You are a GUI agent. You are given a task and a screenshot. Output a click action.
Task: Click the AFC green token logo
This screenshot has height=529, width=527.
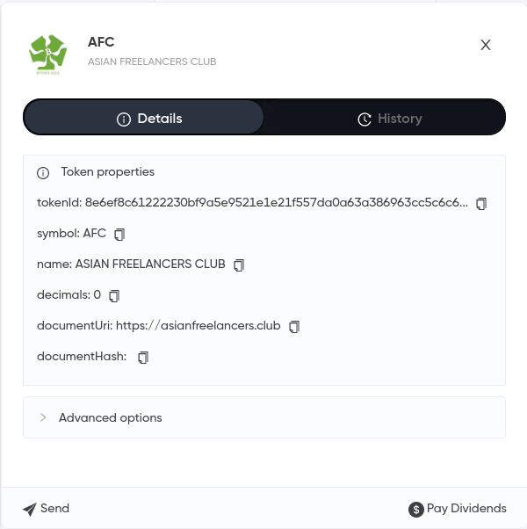click(x=48, y=54)
